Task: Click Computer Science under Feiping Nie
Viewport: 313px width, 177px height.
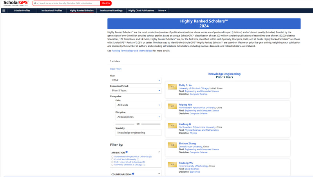Action: click(199, 113)
